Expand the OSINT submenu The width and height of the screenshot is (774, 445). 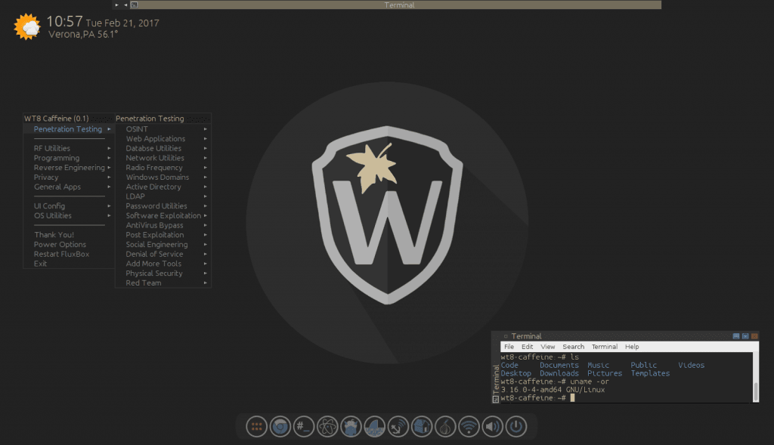point(137,129)
